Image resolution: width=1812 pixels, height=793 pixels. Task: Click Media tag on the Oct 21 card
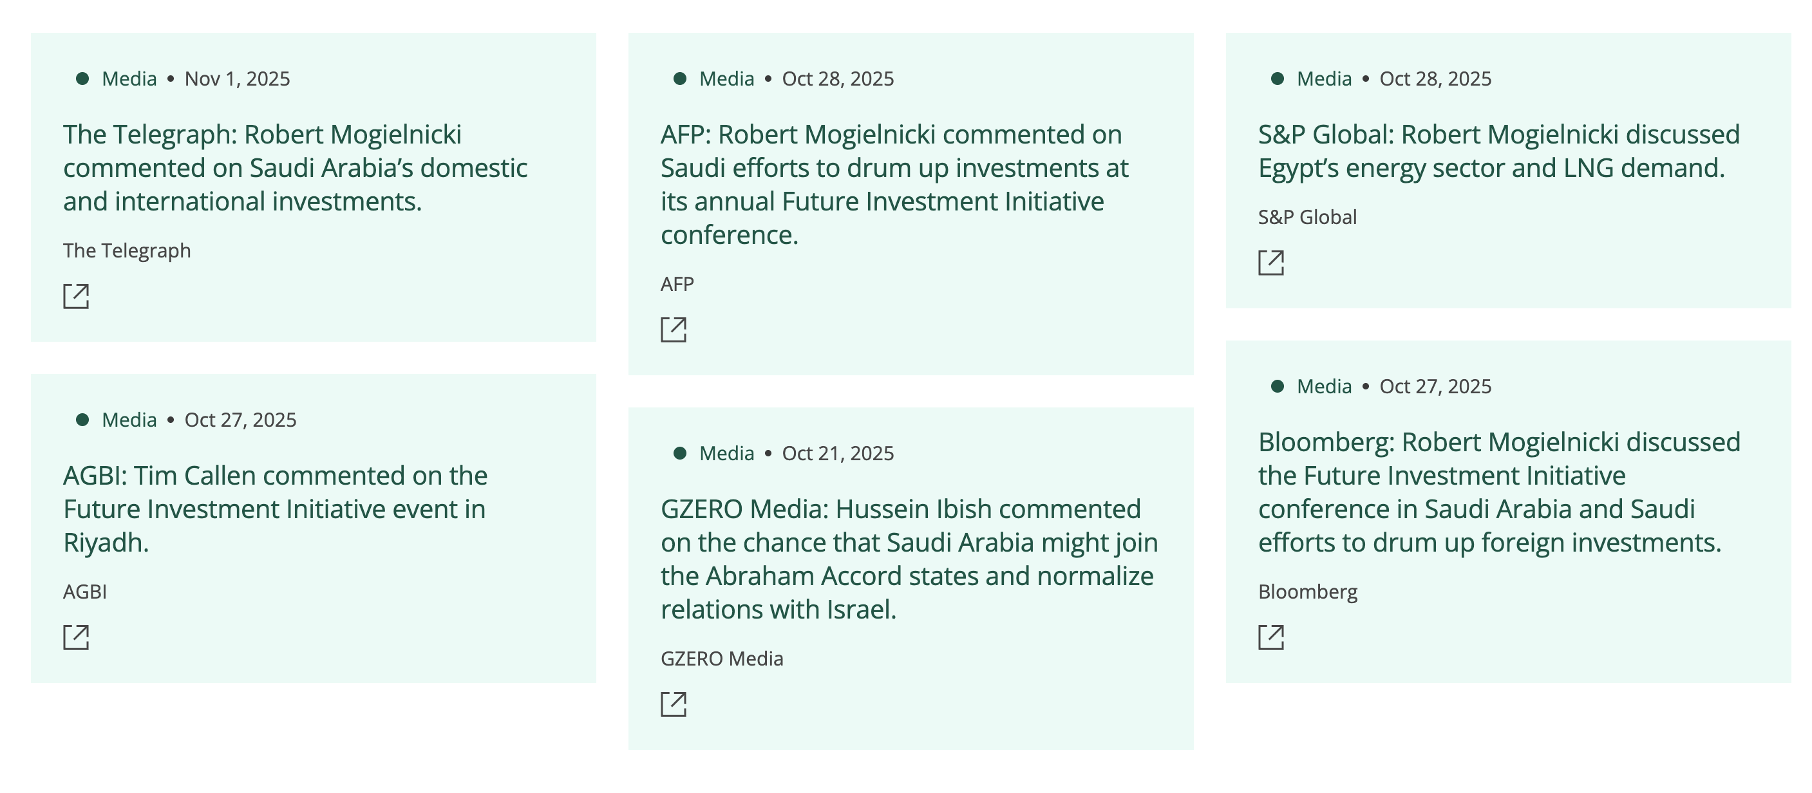click(726, 452)
